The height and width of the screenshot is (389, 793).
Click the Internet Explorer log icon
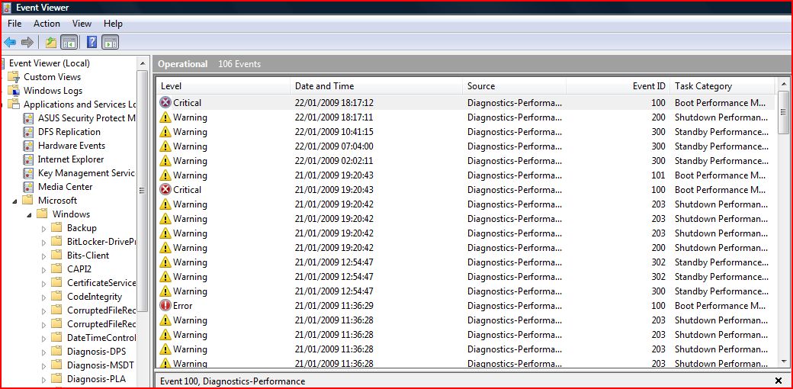[x=29, y=159]
